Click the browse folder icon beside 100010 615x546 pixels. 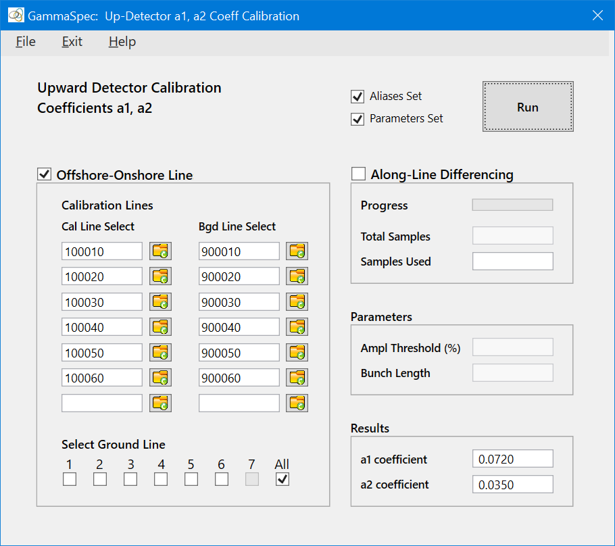pyautogui.click(x=160, y=251)
